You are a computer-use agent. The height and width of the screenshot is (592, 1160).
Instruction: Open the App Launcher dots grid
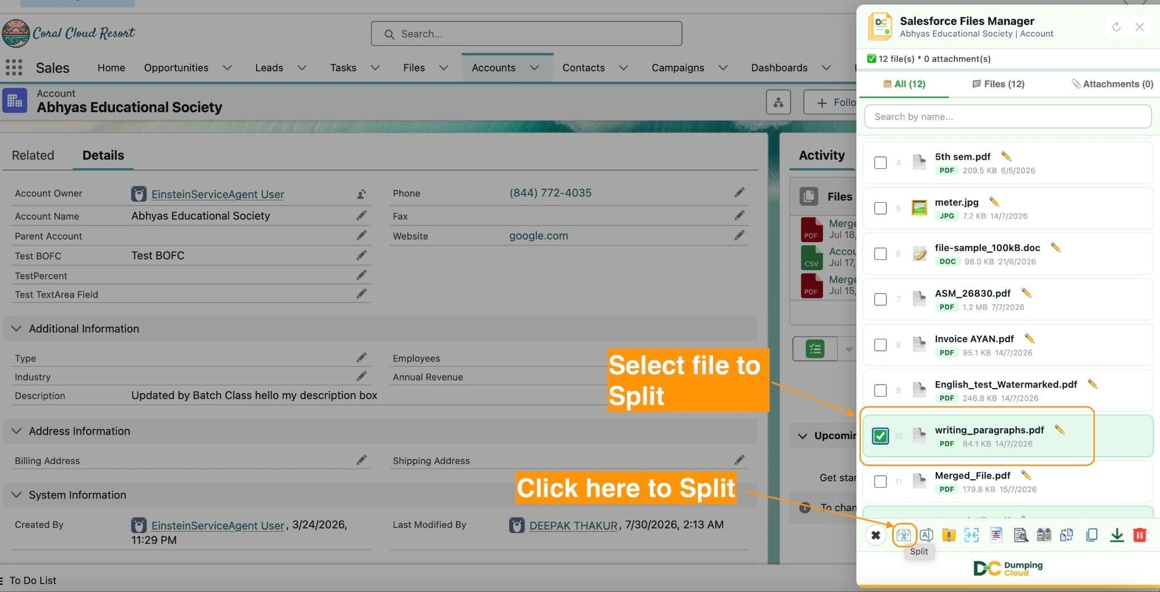[x=14, y=67]
